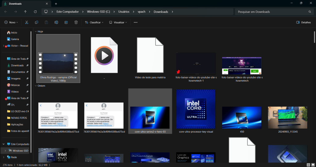Switch to large thumbnails view icon
The height and width of the screenshot is (167, 316).
point(313,165)
